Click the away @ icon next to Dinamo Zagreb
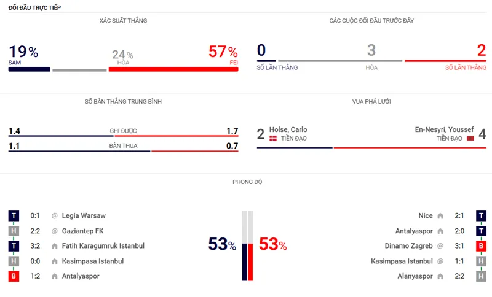This screenshot has height=297, width=492. [x=440, y=246]
